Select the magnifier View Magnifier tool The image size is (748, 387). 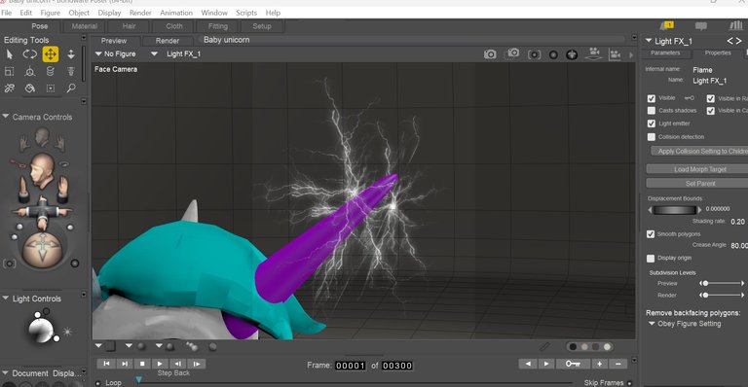point(71,88)
